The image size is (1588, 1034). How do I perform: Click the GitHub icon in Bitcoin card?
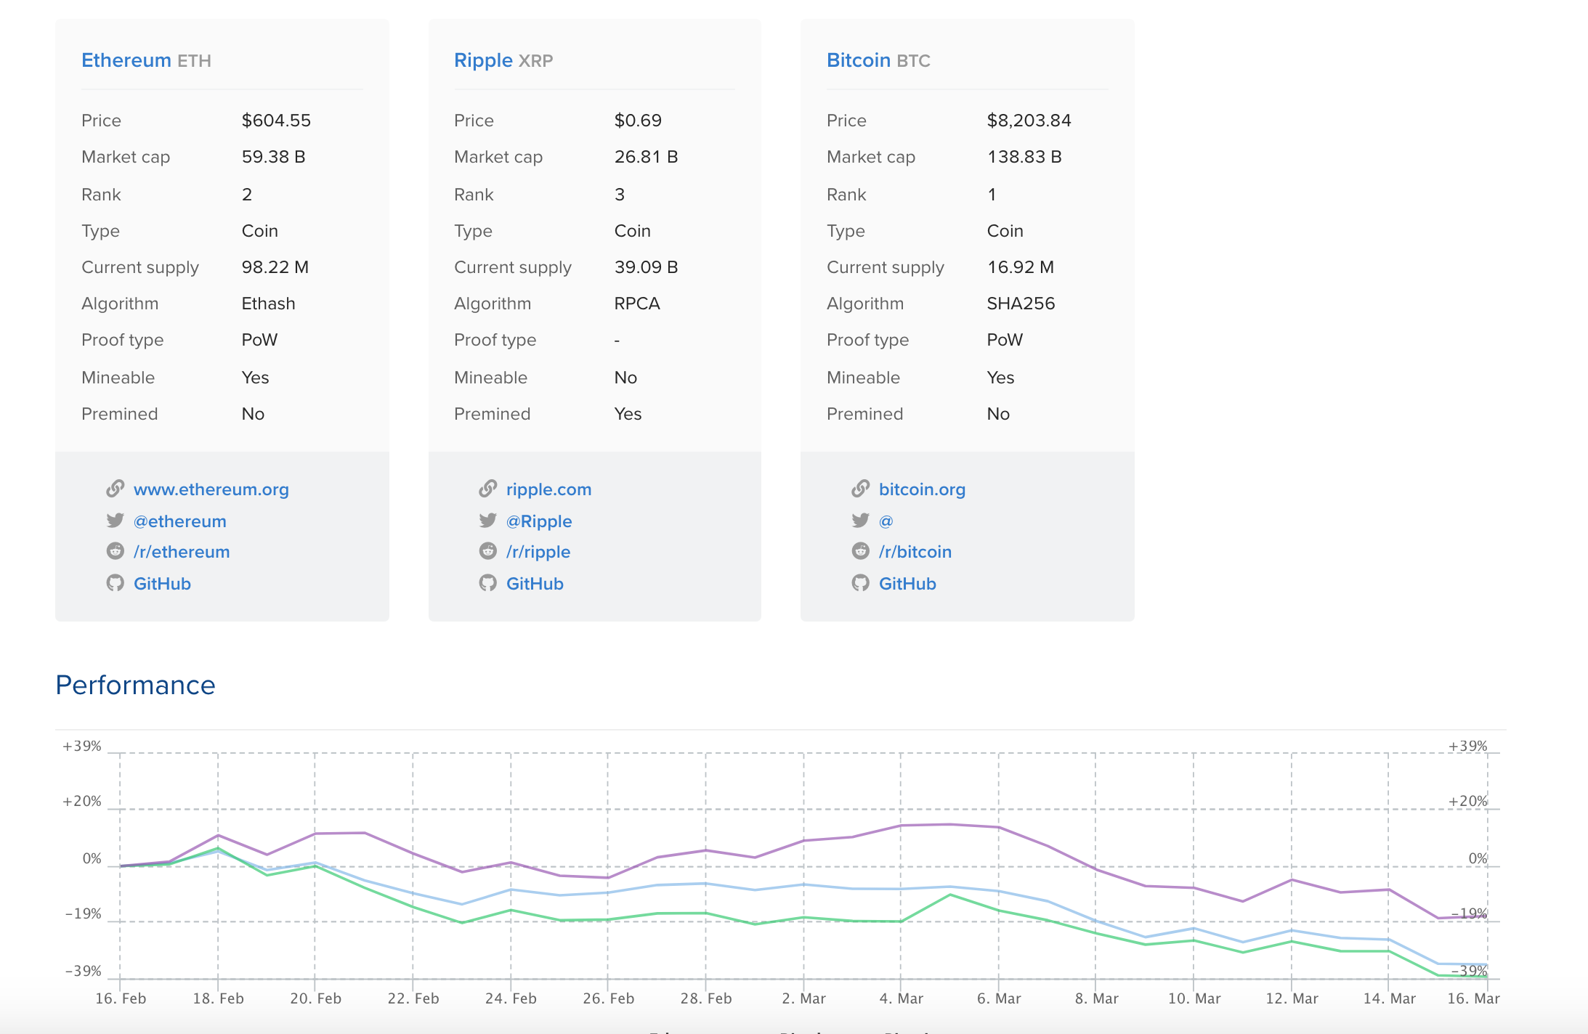point(860,583)
